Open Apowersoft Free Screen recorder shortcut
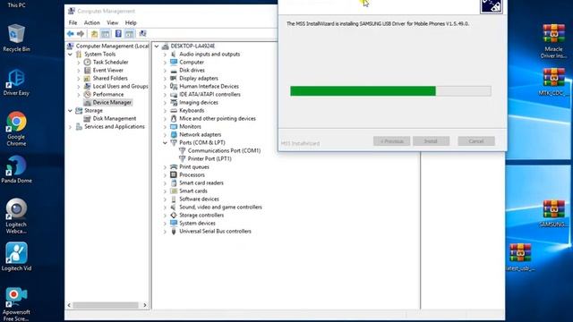 coord(16,304)
